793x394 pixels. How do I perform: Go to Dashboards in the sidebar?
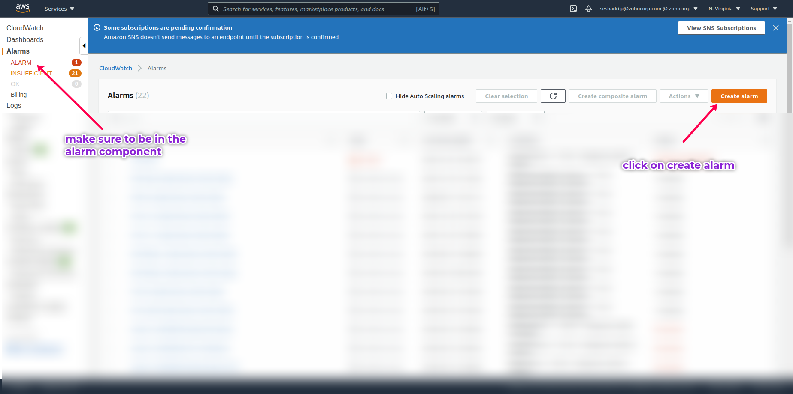pos(25,39)
